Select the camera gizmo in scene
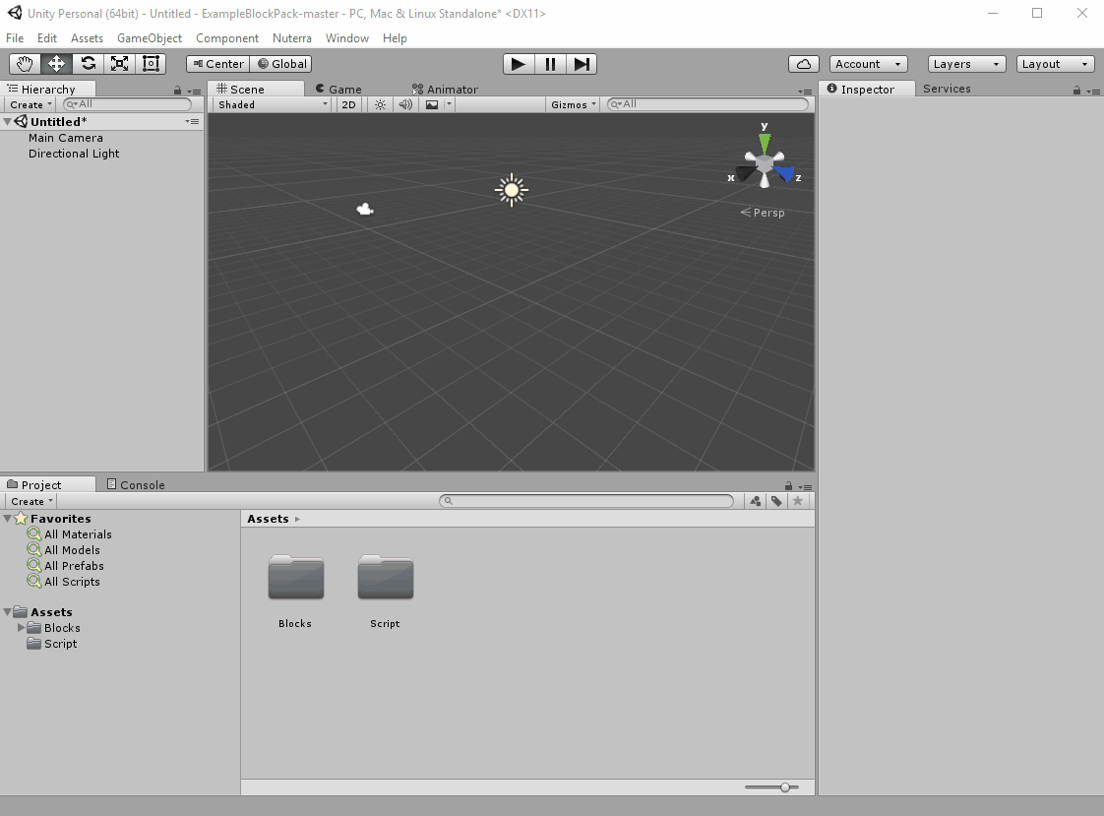The height and width of the screenshot is (816, 1104). 365,209
